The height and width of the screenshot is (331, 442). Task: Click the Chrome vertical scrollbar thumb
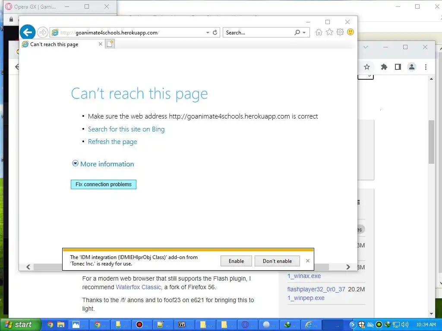[x=431, y=142]
